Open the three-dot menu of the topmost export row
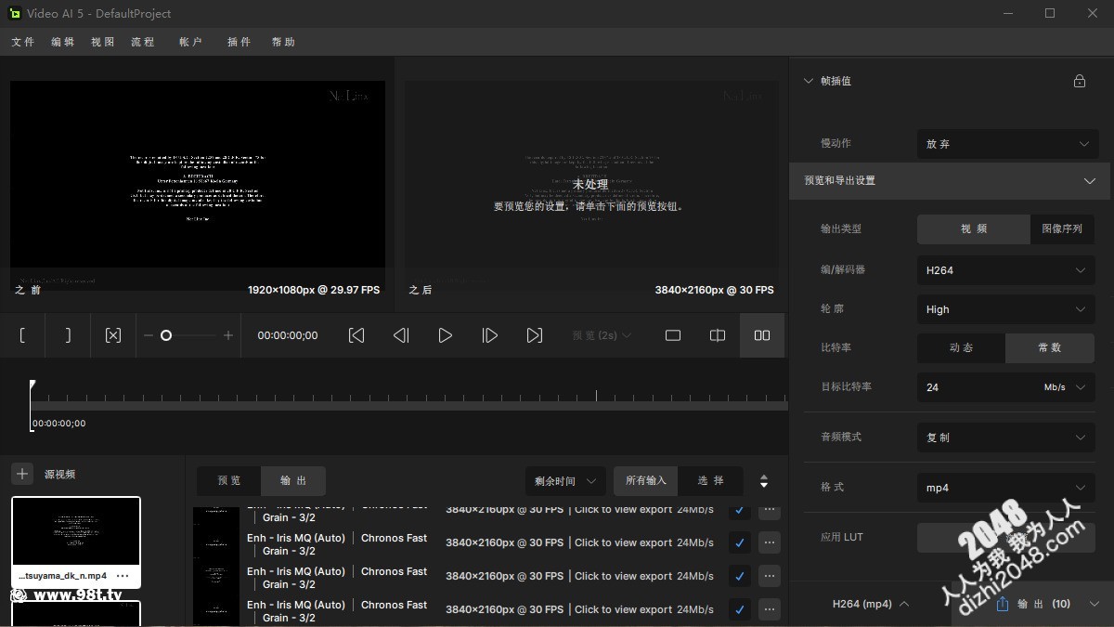Viewport: 1114px width, 627px height. click(x=770, y=510)
